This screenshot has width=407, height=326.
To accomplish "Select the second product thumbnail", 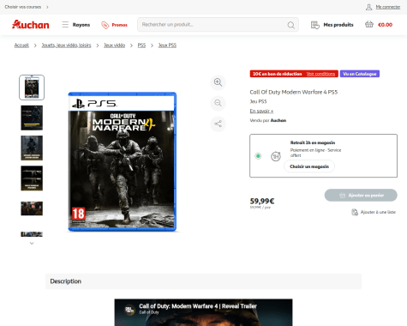I will click(32, 118).
